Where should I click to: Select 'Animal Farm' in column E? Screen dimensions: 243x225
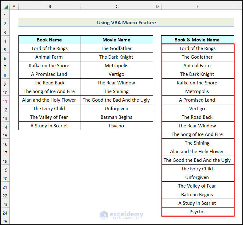197,66
